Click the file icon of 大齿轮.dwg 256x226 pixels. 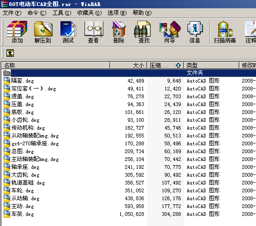[x=7, y=175]
